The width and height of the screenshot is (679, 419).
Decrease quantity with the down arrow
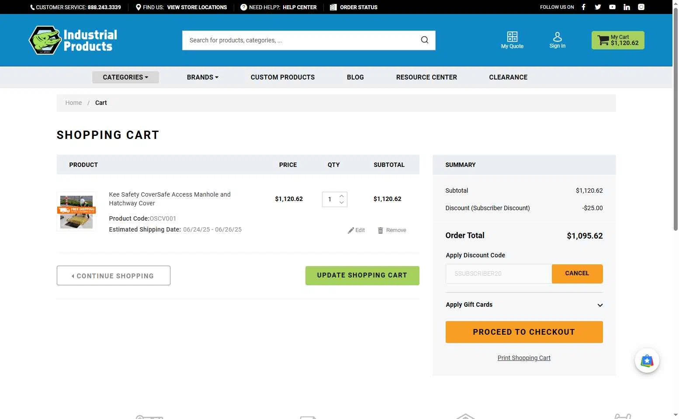click(x=342, y=203)
